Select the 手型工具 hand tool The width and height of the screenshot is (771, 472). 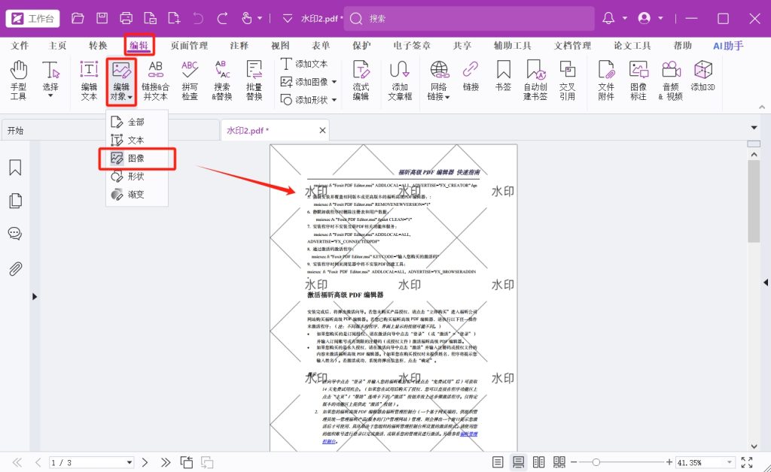coord(18,80)
